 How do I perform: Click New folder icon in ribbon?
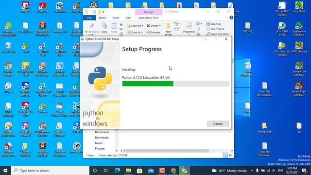169,29
